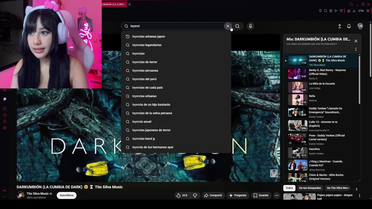Click the browser pinboard pin icon

320,11
